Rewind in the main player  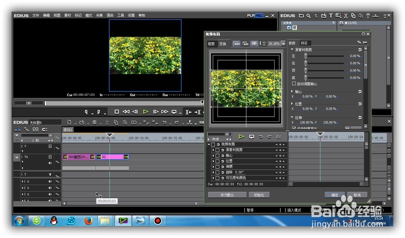tap(126, 112)
